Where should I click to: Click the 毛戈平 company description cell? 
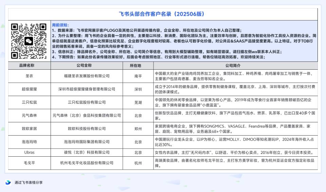[x=236, y=163]
